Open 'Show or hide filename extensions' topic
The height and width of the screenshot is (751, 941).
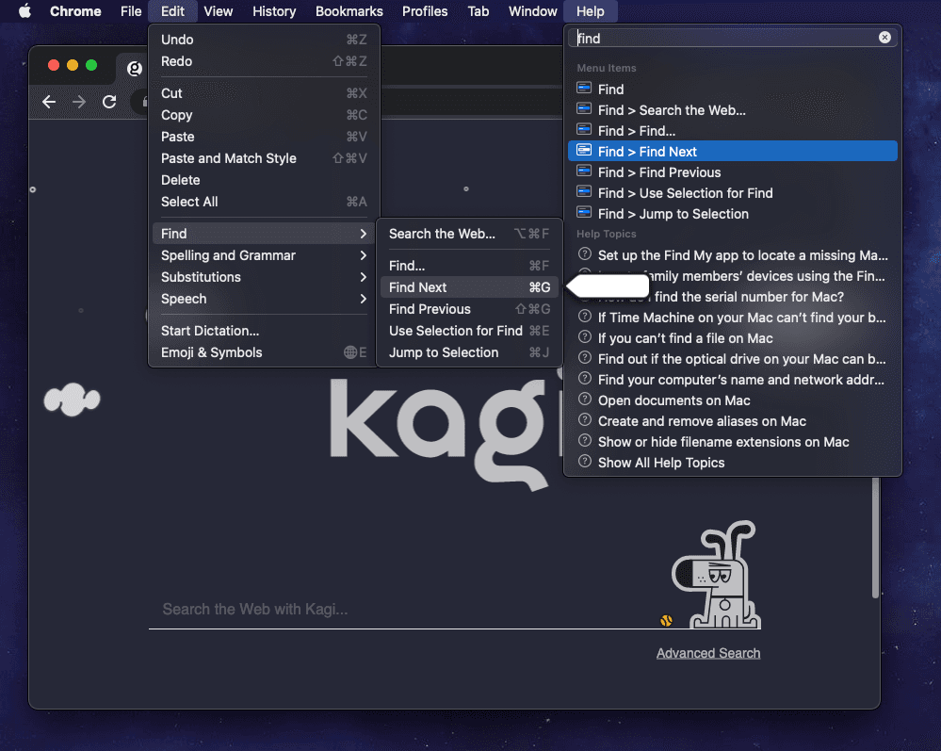[x=733, y=441]
